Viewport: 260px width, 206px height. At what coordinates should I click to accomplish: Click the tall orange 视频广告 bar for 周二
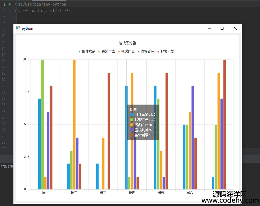74,124
